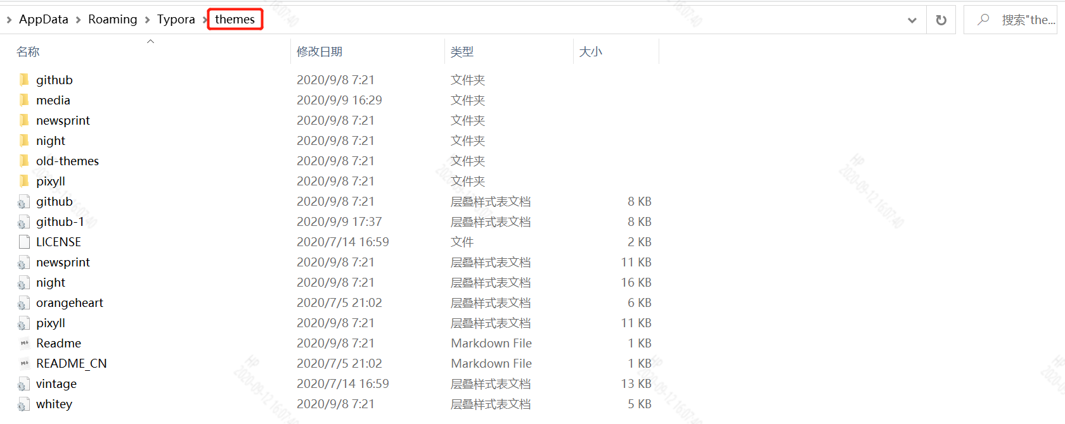Go to the AppData breadcrumb
Viewport: 1065px width, 424px height.
coord(44,20)
